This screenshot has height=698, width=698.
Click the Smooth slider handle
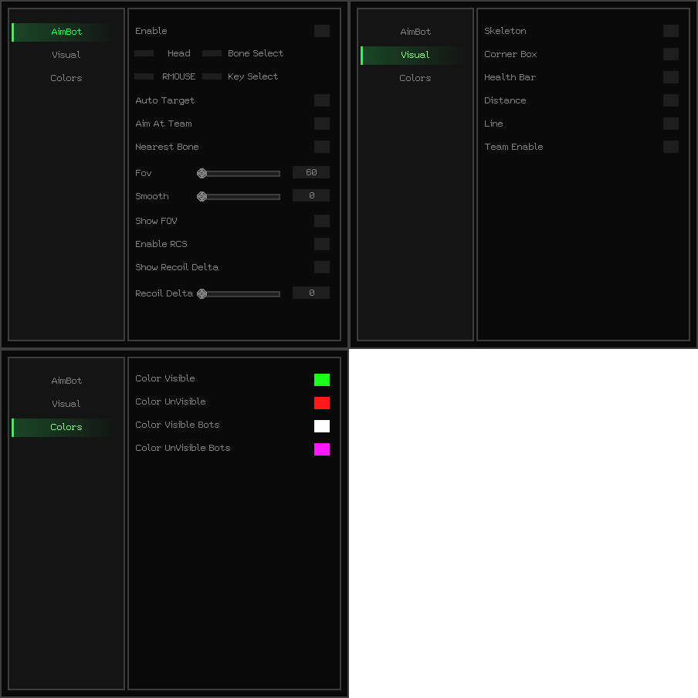point(202,196)
